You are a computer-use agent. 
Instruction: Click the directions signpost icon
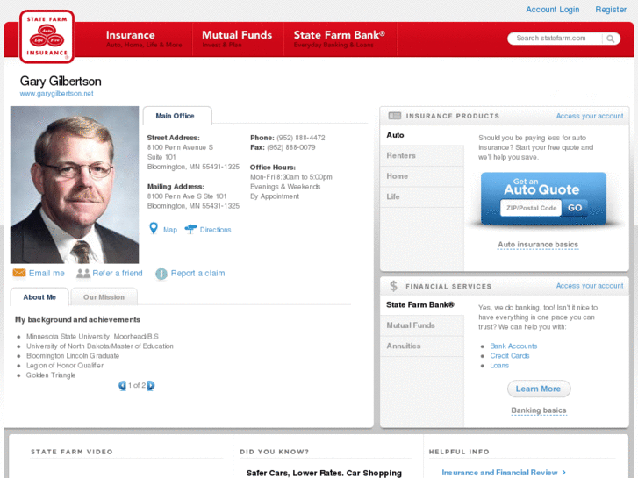(190, 229)
